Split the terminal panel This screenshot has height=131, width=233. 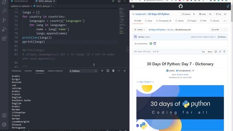(x=108, y=71)
